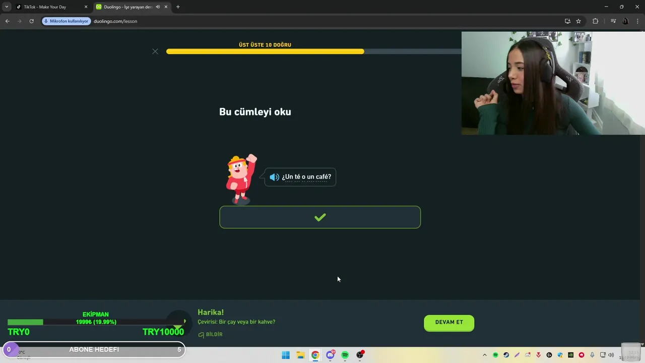Open File Explorer from the taskbar
645x363 pixels.
coord(300,355)
